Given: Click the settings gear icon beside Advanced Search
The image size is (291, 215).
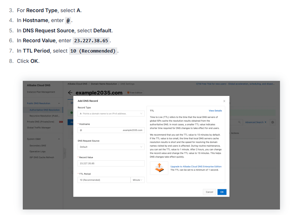Looking at the screenshot, I should point(272,122).
